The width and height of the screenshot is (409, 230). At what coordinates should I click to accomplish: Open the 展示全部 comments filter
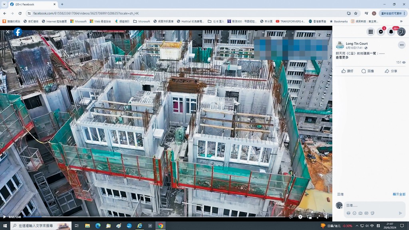[x=399, y=194]
